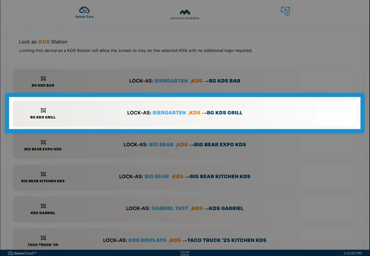Screen dimensions: 370x256
Task: Select the KDS GABRIEL station icon
Action: [43, 206]
